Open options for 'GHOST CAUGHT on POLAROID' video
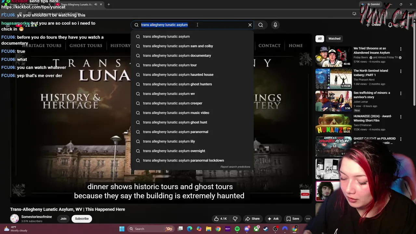The height and width of the screenshot is (234, 416). (401, 139)
